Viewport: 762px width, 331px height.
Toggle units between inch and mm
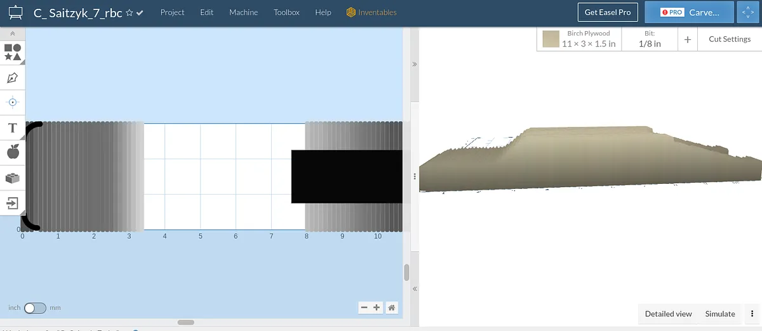[x=35, y=308]
